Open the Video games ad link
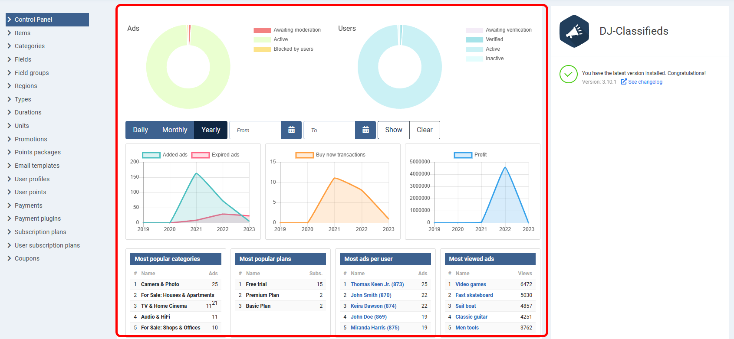734x339 pixels. click(471, 284)
